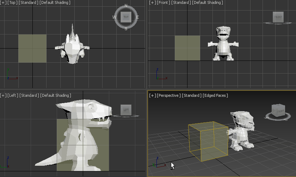Image resolution: width=296 pixels, height=177 pixels.
Task: Click the S compass letter on the Top ViewCube
Action: (x=126, y=29)
